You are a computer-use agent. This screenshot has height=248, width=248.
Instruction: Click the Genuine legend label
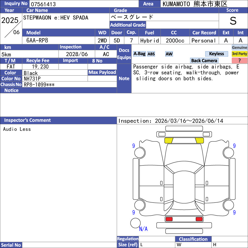click(239, 47)
